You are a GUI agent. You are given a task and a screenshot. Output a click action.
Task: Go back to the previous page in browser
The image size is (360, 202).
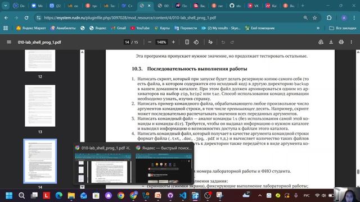pos(6,17)
